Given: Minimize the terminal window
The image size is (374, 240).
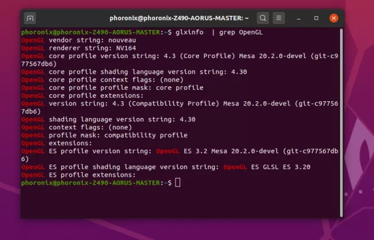Looking at the screenshot, I should coord(299,18).
